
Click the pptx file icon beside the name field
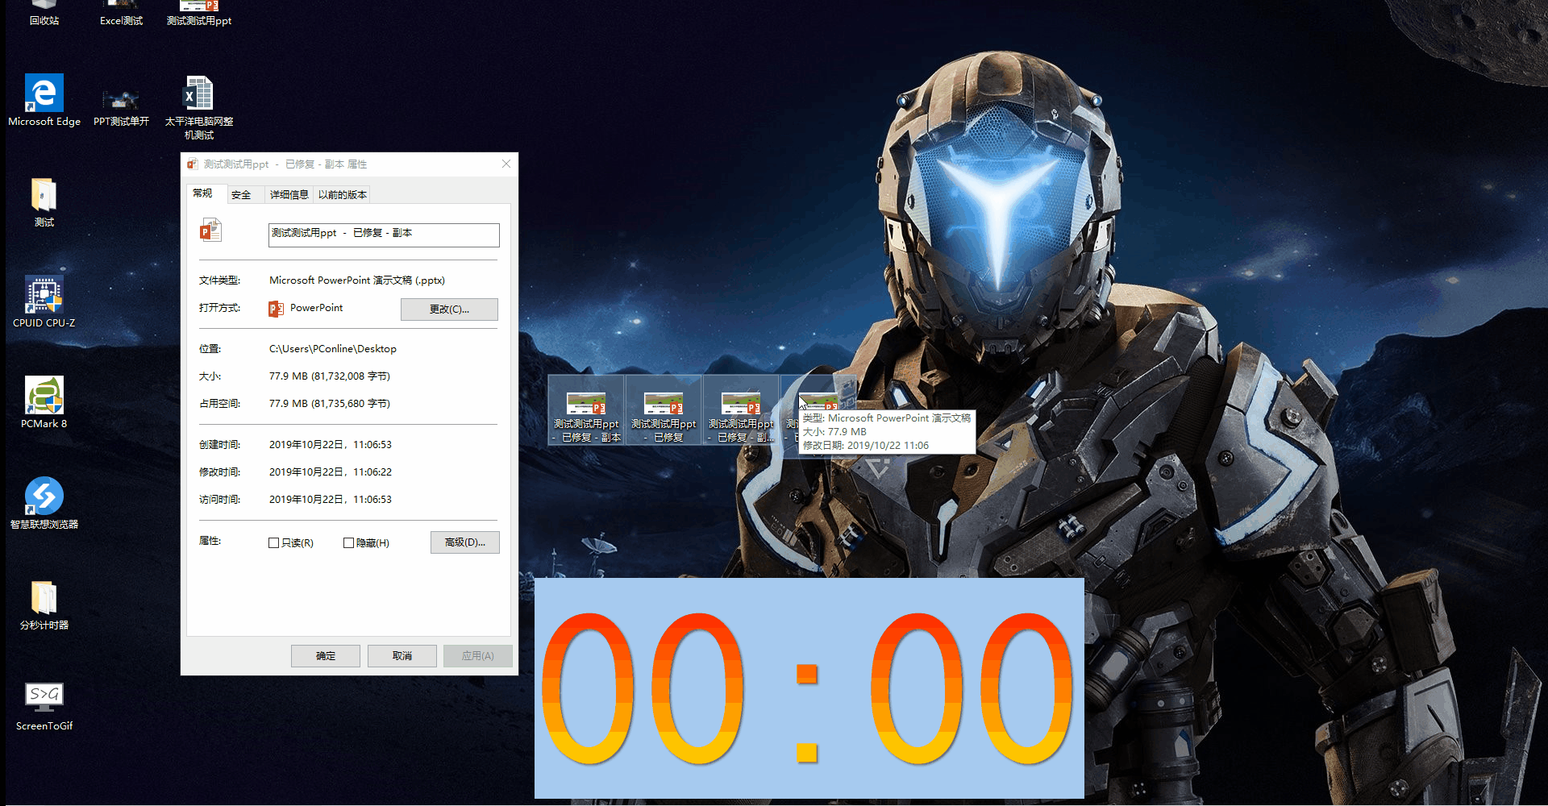pos(210,231)
